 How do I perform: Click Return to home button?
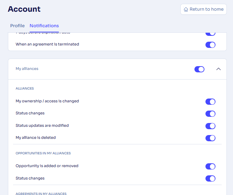pyautogui.click(x=203, y=9)
